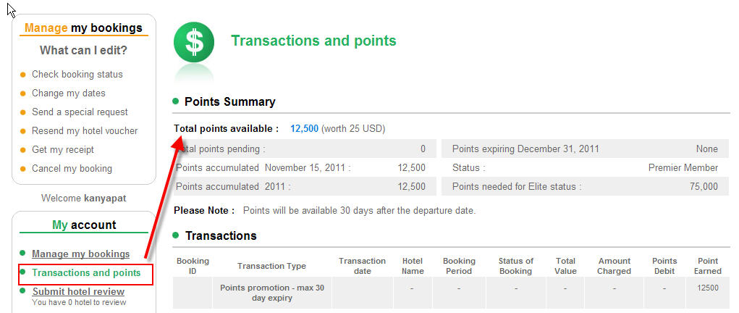This screenshot has width=739, height=313.
Task: Open Submit hotel review link
Action: tap(78, 292)
